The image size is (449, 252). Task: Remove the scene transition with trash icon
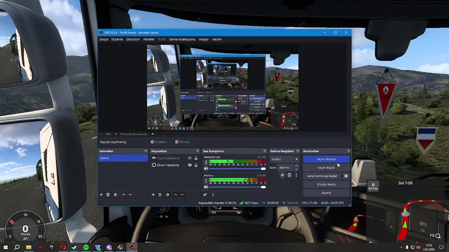tap(289, 175)
